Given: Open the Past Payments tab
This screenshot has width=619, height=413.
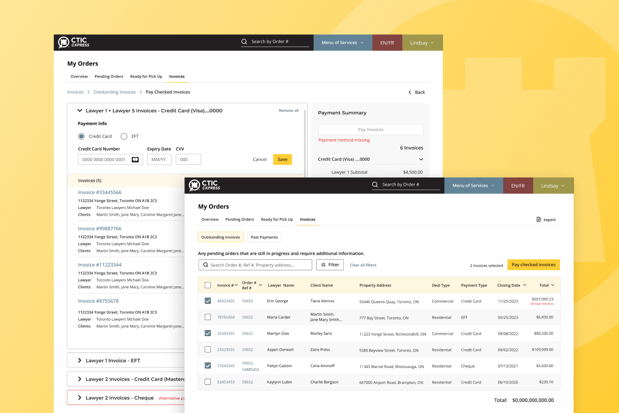Looking at the screenshot, I should tap(264, 237).
